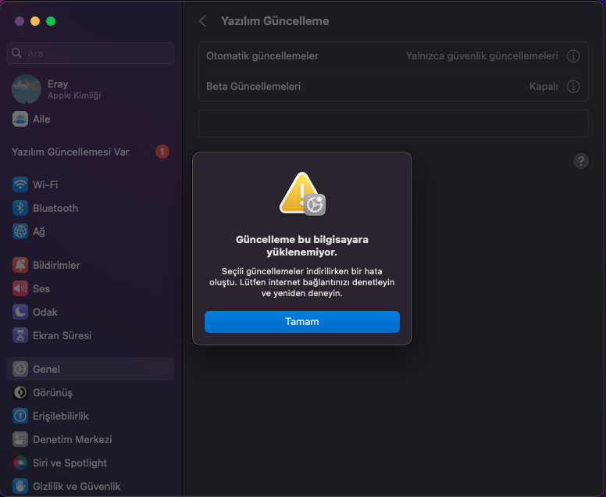Open Görünüş appearance settings

pos(52,393)
